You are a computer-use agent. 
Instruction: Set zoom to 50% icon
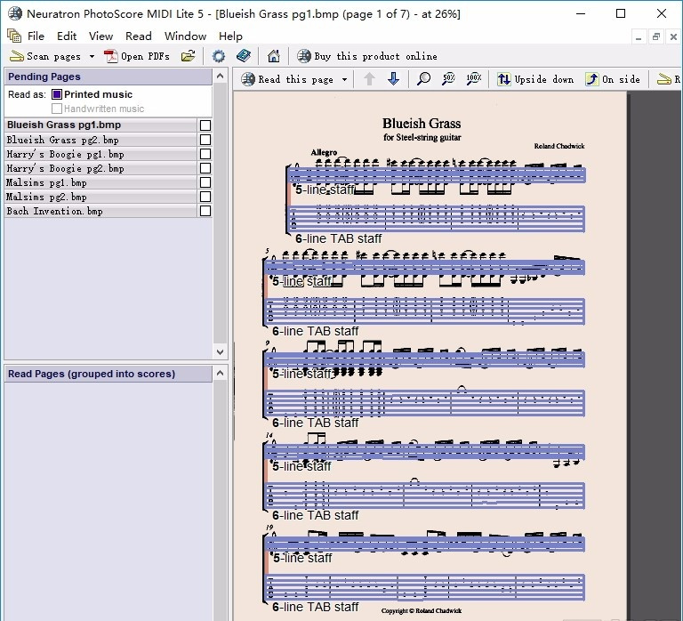[x=449, y=79]
